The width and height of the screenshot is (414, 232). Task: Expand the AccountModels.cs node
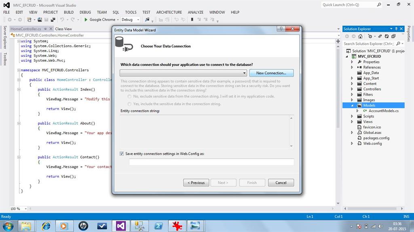pyautogui.click(x=357, y=111)
